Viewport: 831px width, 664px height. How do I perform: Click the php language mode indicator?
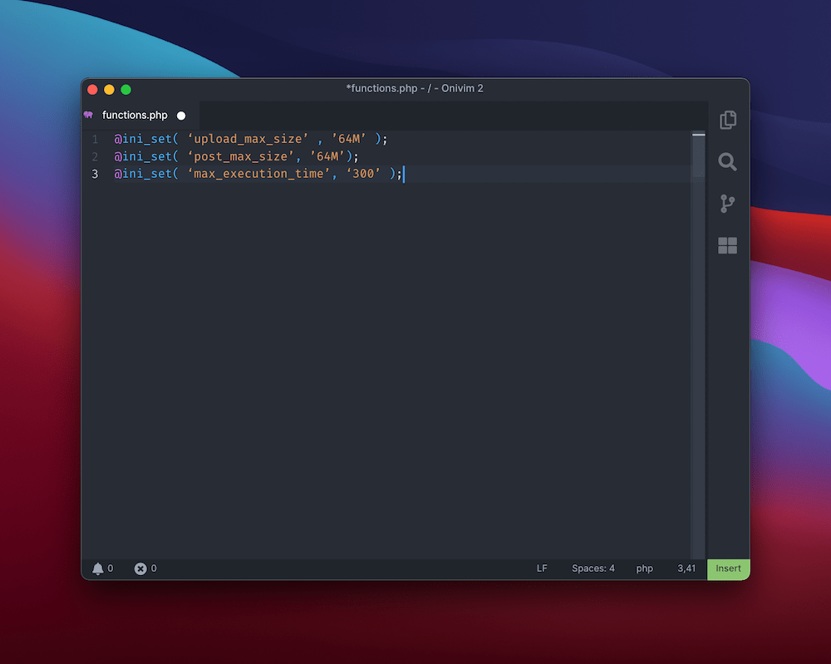pos(644,568)
